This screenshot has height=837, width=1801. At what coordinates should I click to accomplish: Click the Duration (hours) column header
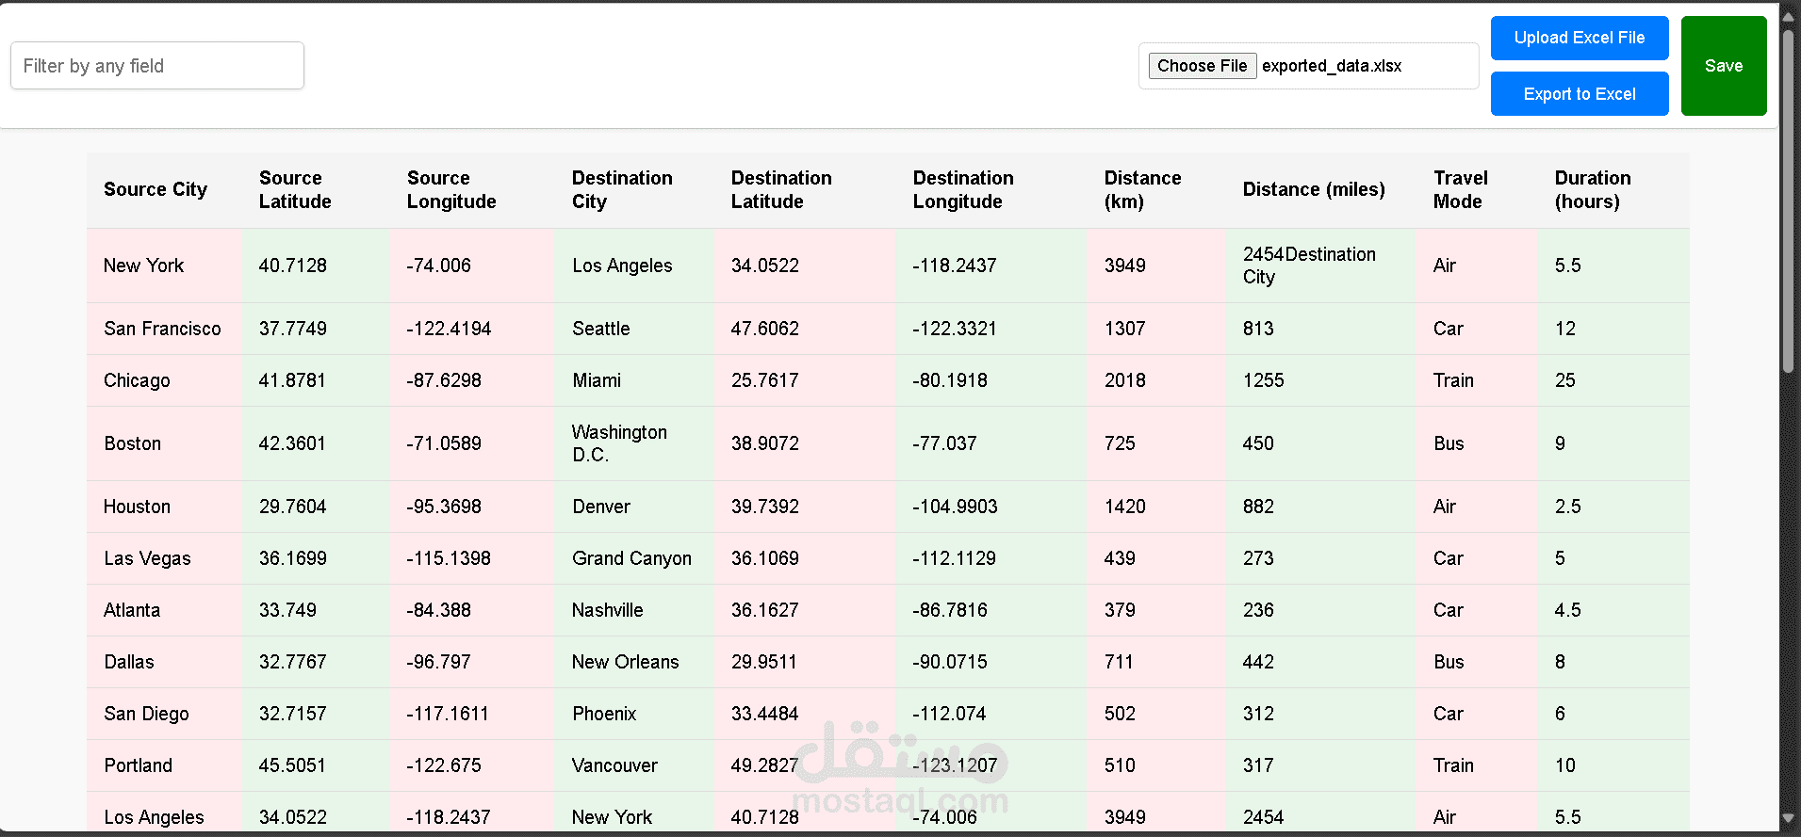click(1592, 189)
